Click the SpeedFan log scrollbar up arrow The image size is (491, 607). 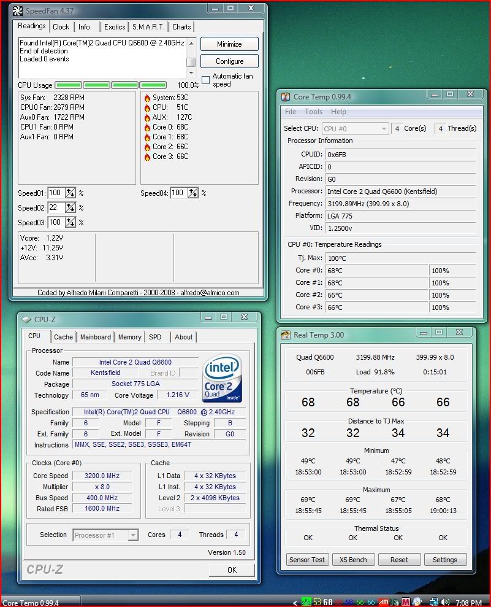coord(191,43)
